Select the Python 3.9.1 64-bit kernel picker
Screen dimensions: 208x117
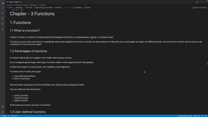[x=199, y=7]
